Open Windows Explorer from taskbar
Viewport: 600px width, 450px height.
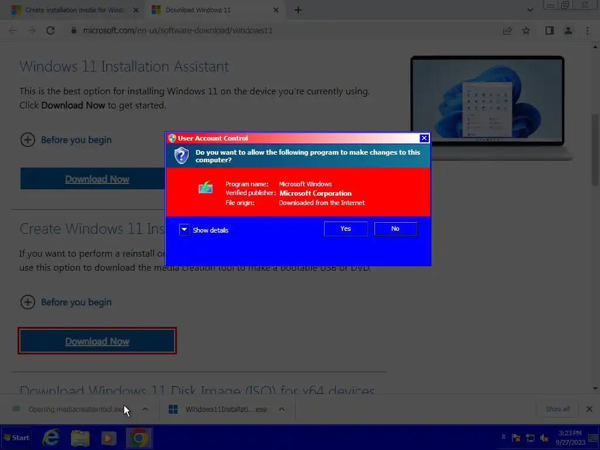coord(80,438)
